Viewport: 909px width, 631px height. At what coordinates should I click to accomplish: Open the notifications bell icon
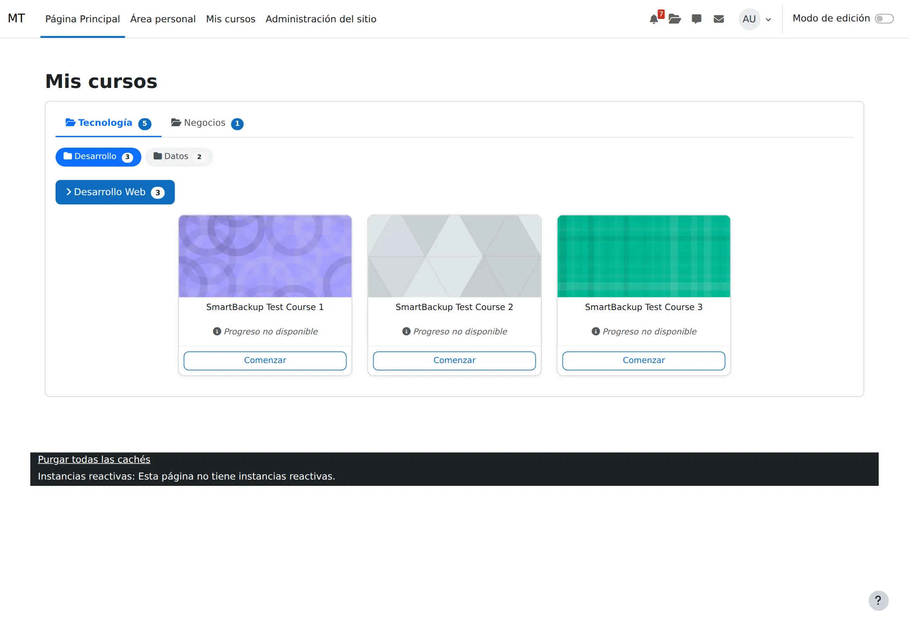654,19
